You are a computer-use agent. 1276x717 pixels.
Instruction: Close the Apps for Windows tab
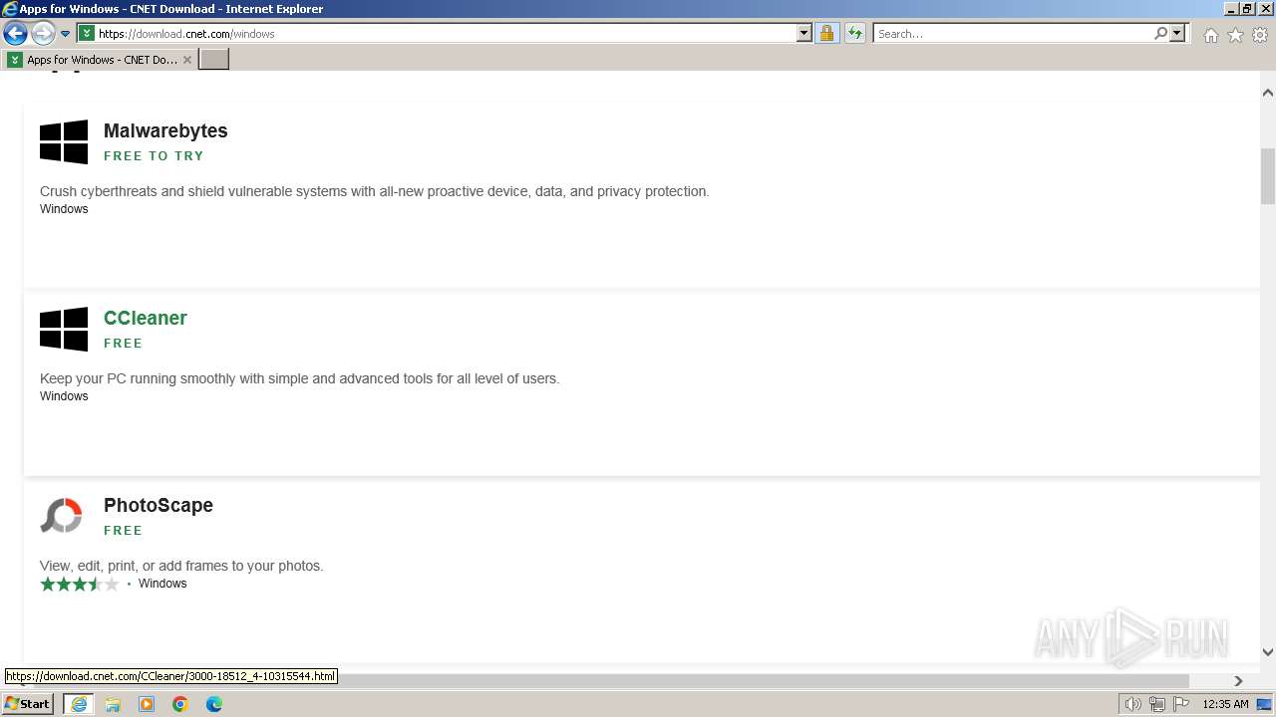186,60
